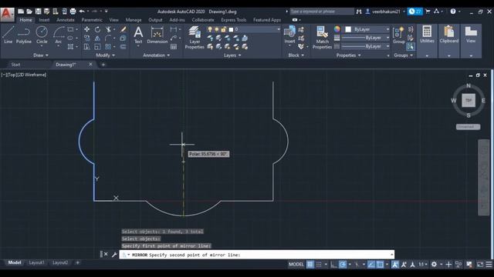Viewport: 494px width, 277px height.
Task: Switch to Layout1 tab
Action: (36, 262)
